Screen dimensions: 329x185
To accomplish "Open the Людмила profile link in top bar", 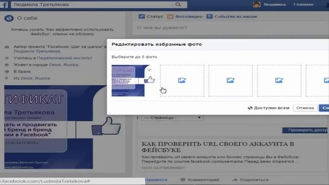I will tap(275, 5).
